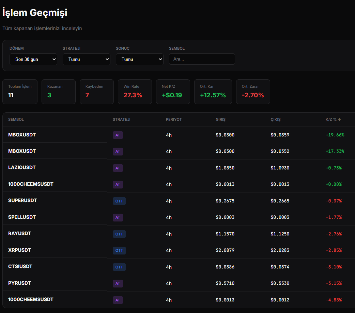This screenshot has width=355, height=313.
Task: Click the -2.76% loss value
Action: 334,234
